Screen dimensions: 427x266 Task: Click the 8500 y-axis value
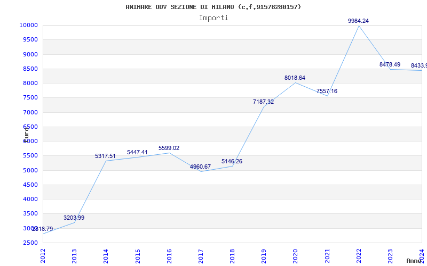(30, 69)
